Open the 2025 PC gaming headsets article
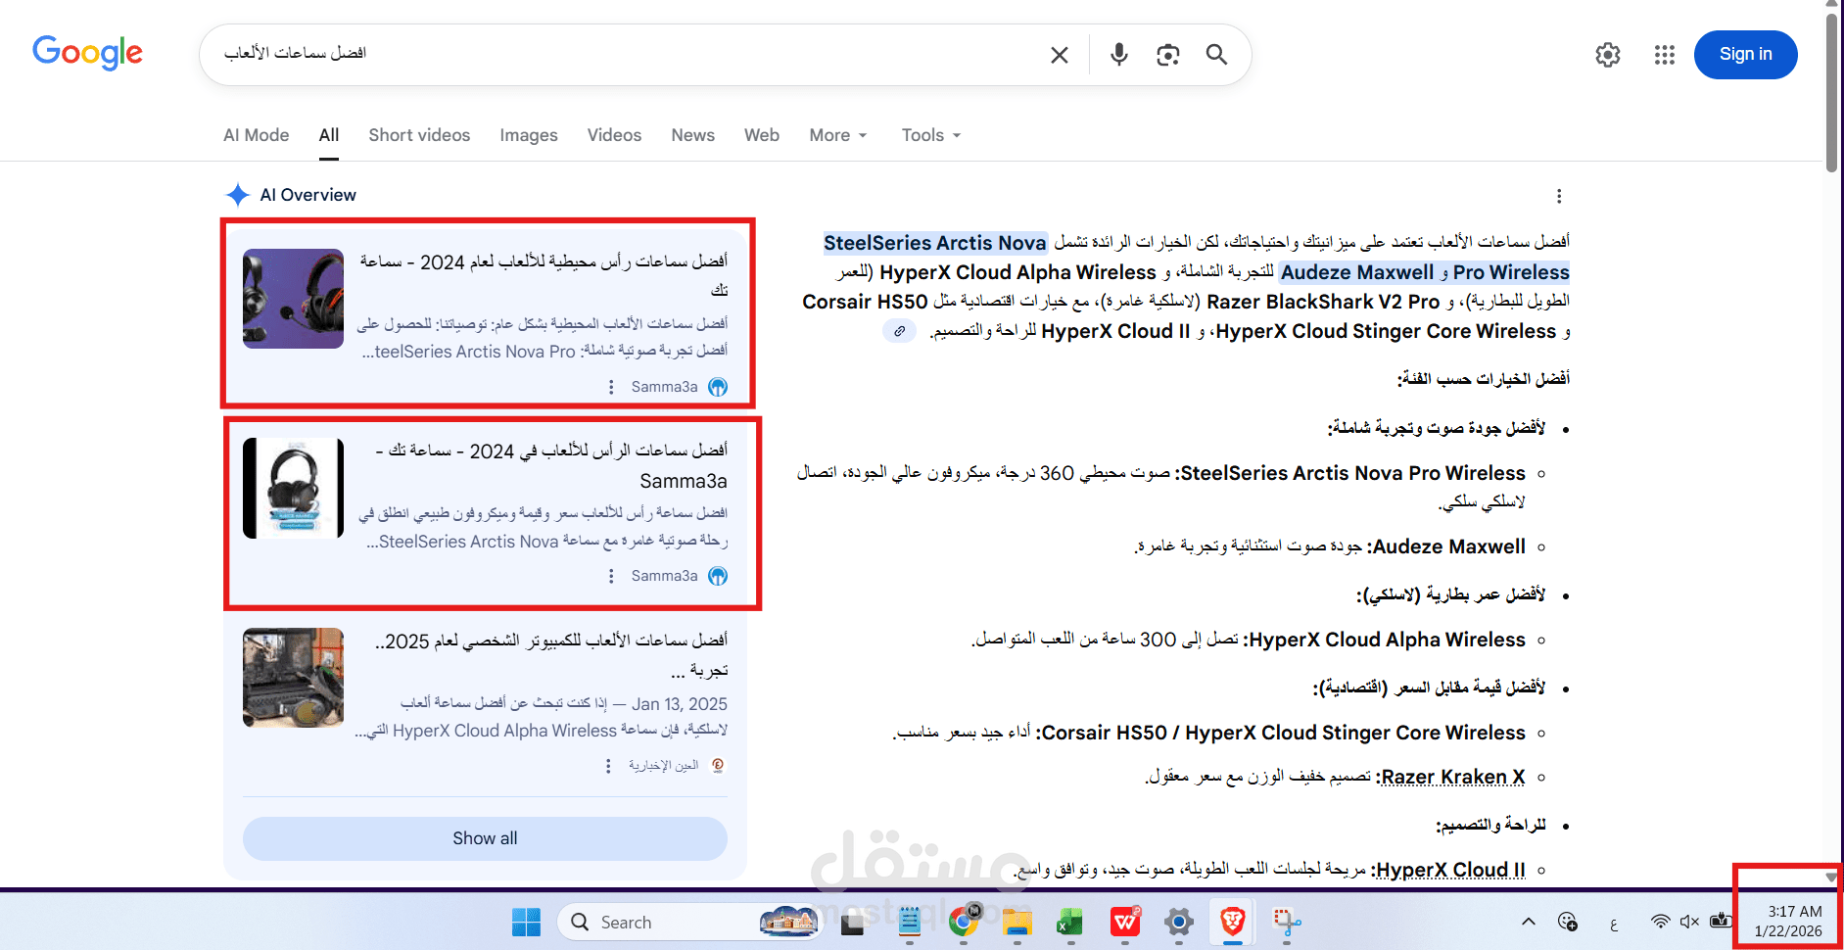 [x=551, y=655]
